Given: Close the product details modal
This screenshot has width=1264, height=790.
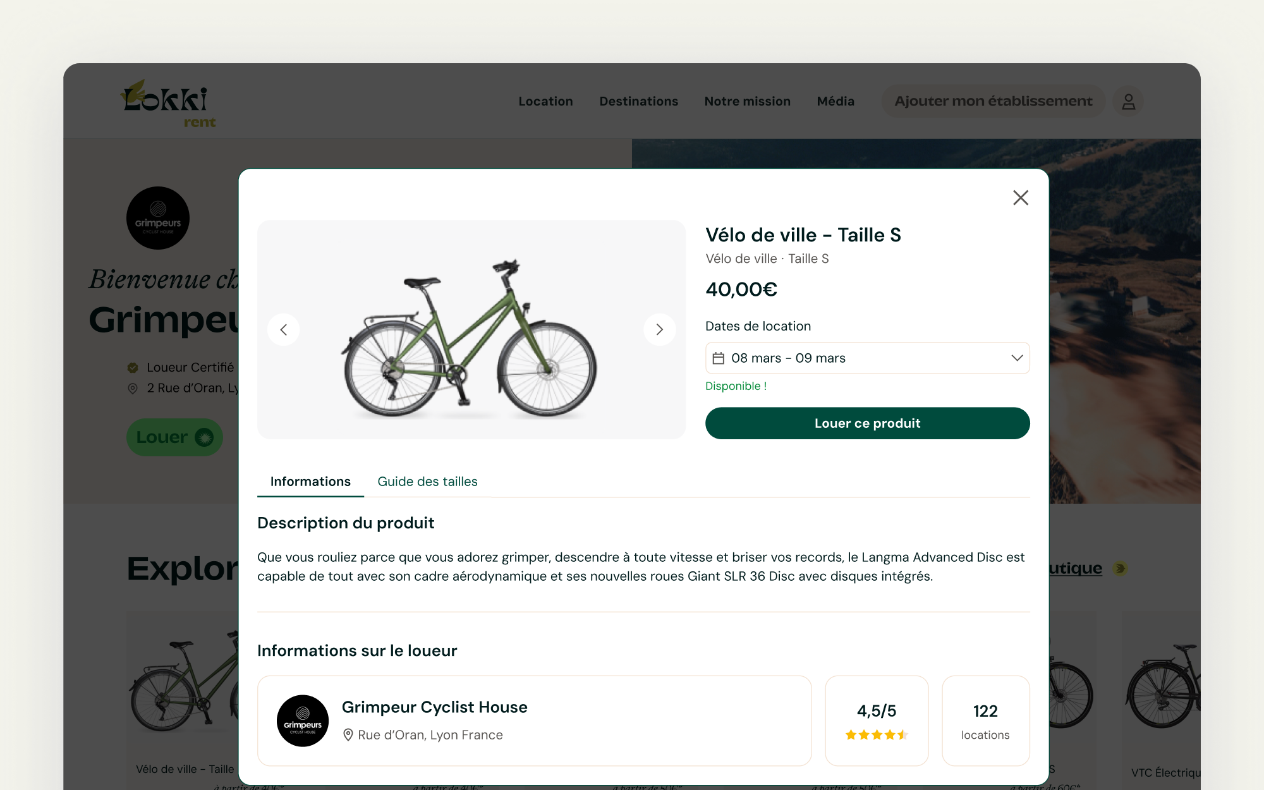Looking at the screenshot, I should pyautogui.click(x=1020, y=198).
